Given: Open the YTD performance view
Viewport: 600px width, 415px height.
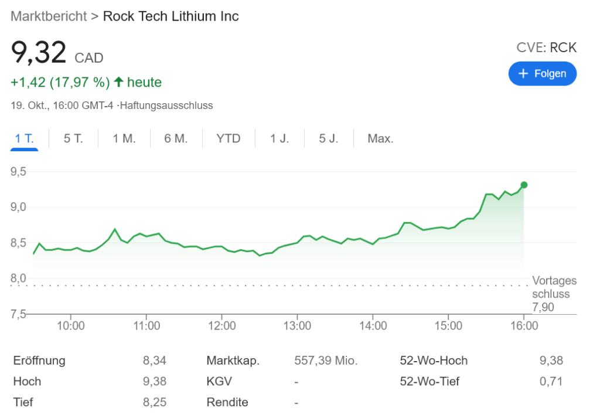Looking at the screenshot, I should point(228,138).
